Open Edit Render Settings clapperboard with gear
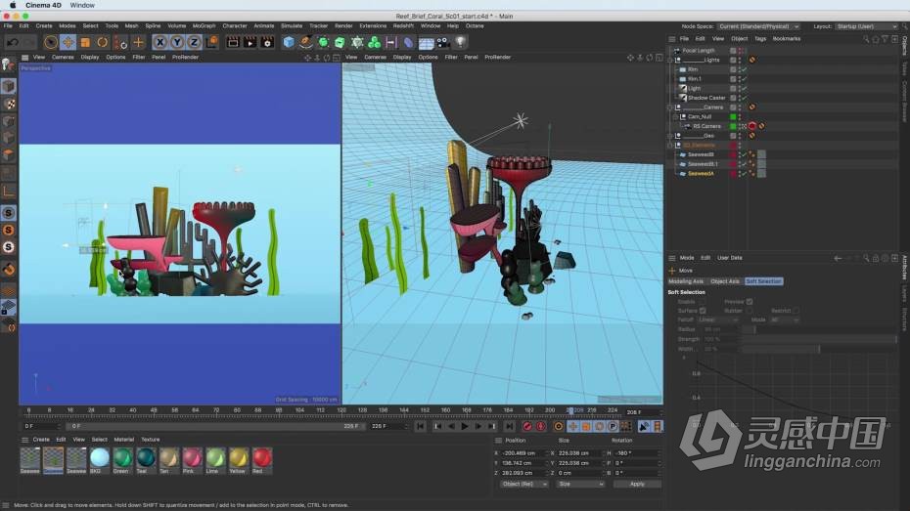This screenshot has height=511, width=910. (x=267, y=42)
